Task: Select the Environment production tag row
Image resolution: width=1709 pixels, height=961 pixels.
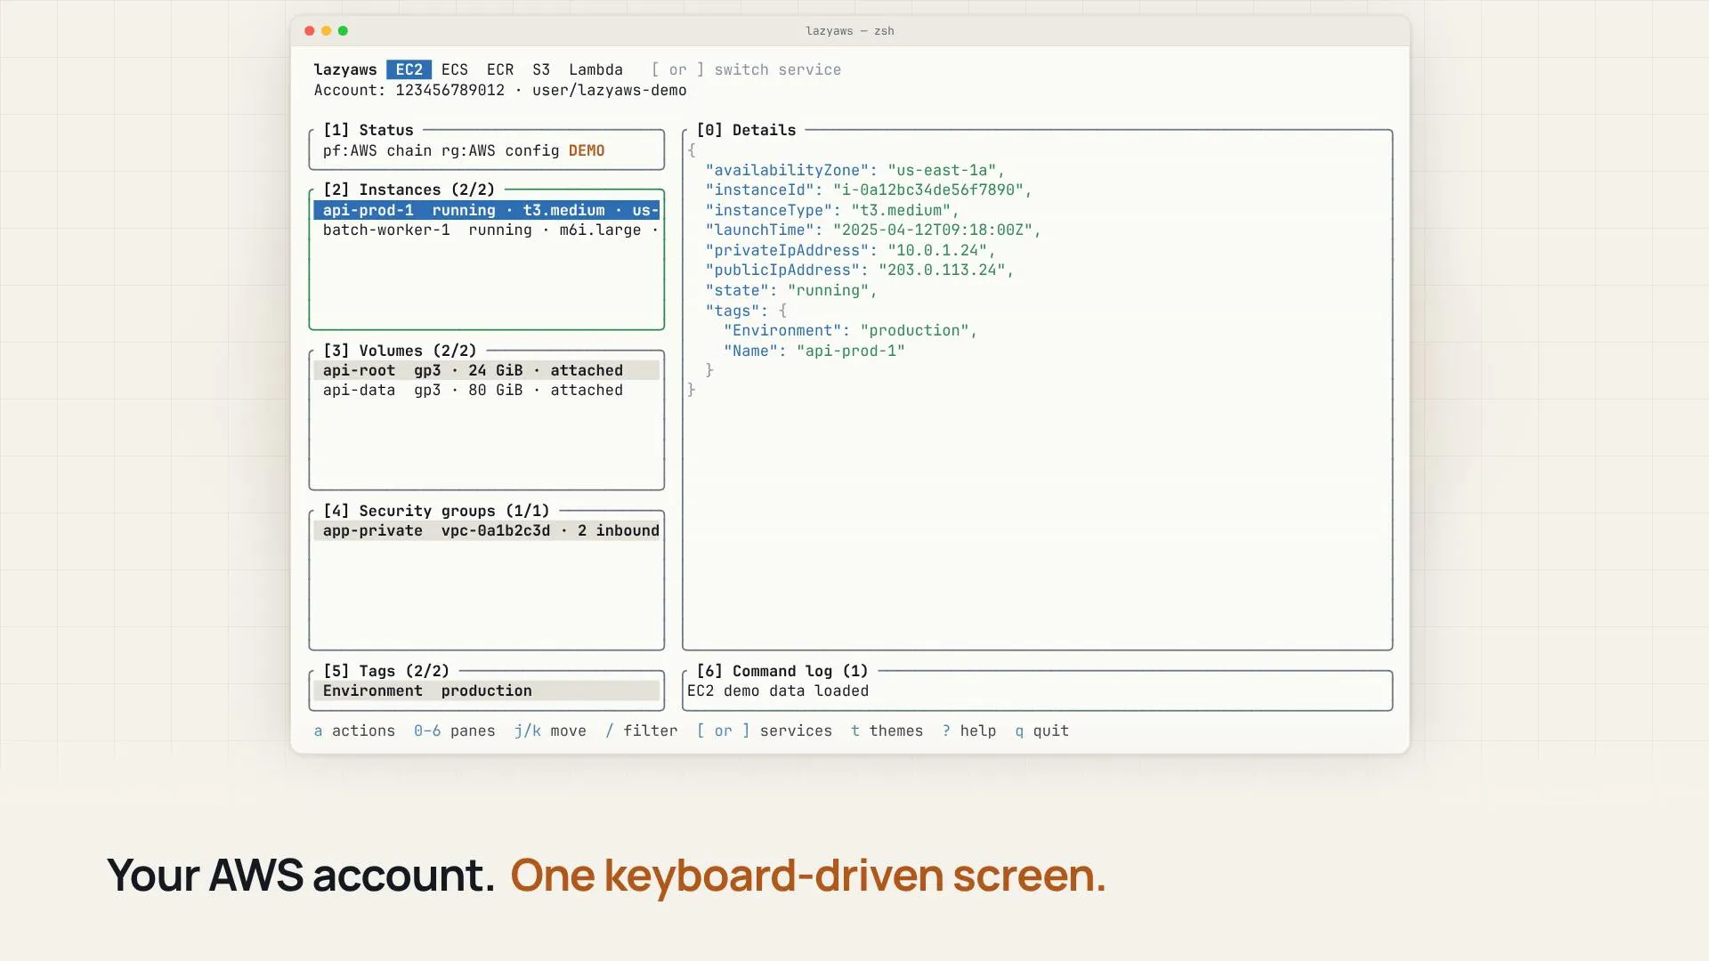Action: (x=486, y=690)
